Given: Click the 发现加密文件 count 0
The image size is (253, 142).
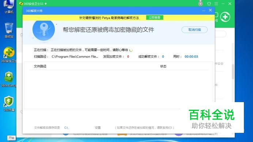Looking at the screenshot, I should point(128,56).
